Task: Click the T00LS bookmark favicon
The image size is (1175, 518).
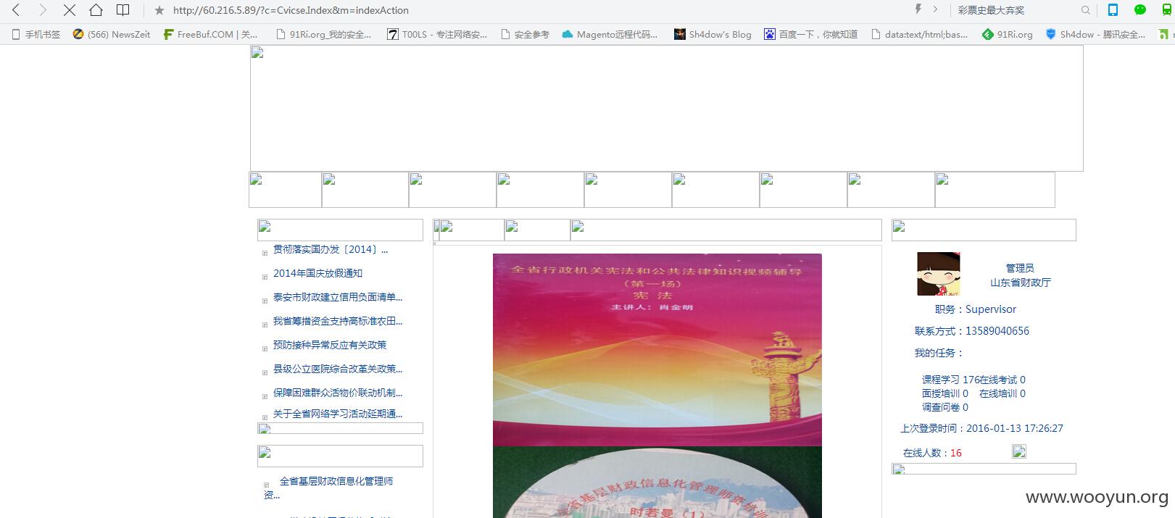Action: coord(392,34)
